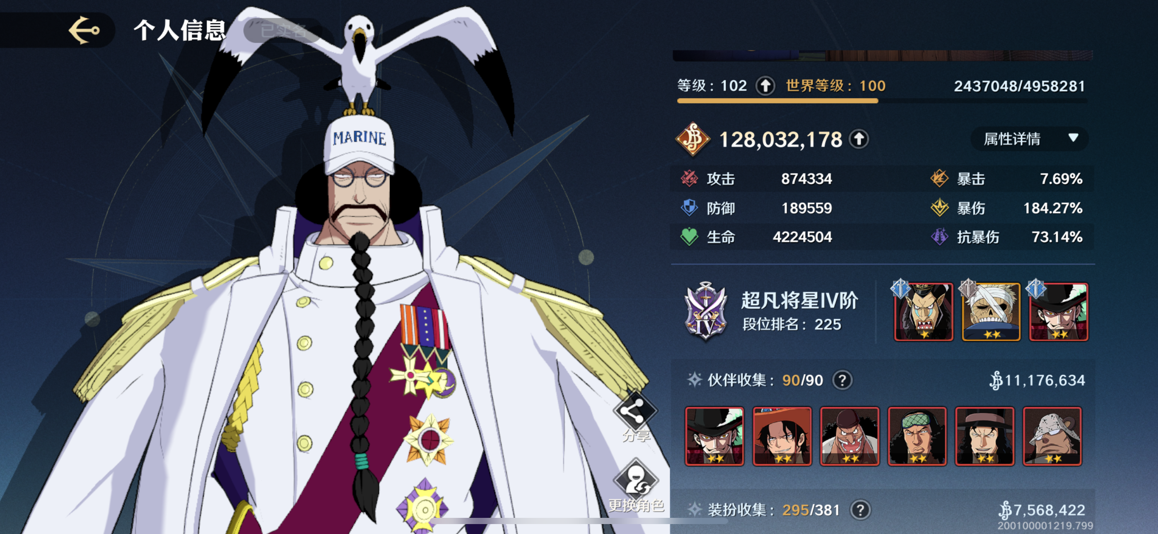This screenshot has height=534, width=1158.
Task: Select the bandaged skull character portrait
Action: tap(991, 311)
